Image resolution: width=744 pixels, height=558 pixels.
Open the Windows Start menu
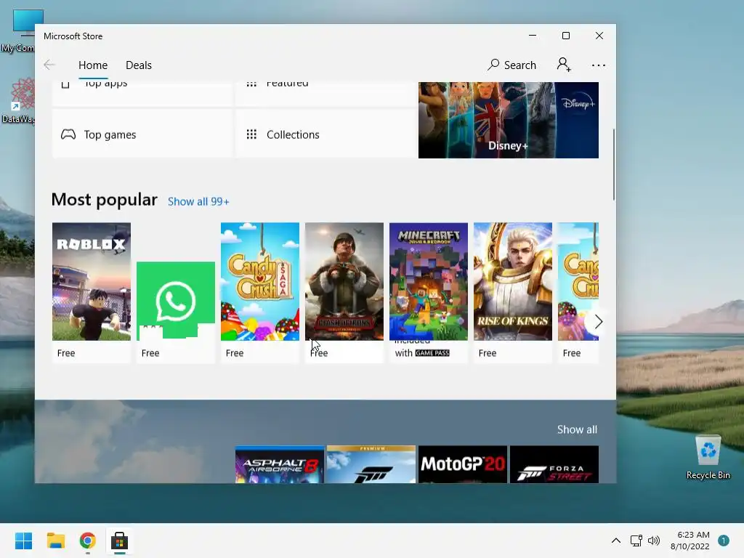click(x=23, y=541)
